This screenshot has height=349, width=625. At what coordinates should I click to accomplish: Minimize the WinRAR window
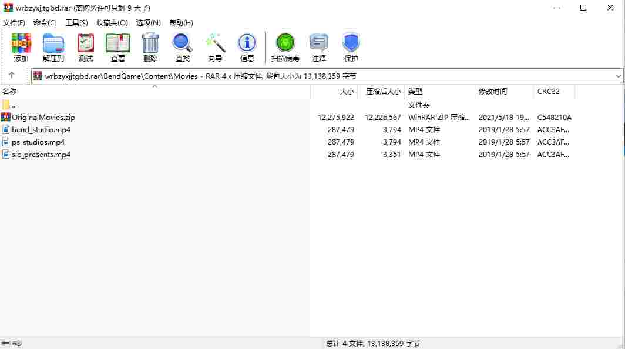pyautogui.click(x=557, y=8)
